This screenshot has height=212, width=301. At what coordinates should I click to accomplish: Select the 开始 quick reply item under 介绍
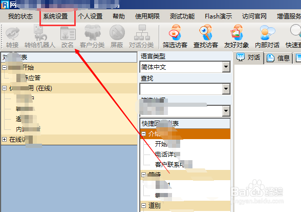[x=161, y=144]
